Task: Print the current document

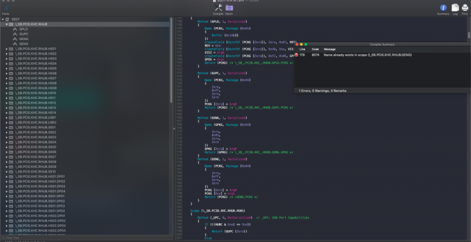Action: click(x=465, y=8)
